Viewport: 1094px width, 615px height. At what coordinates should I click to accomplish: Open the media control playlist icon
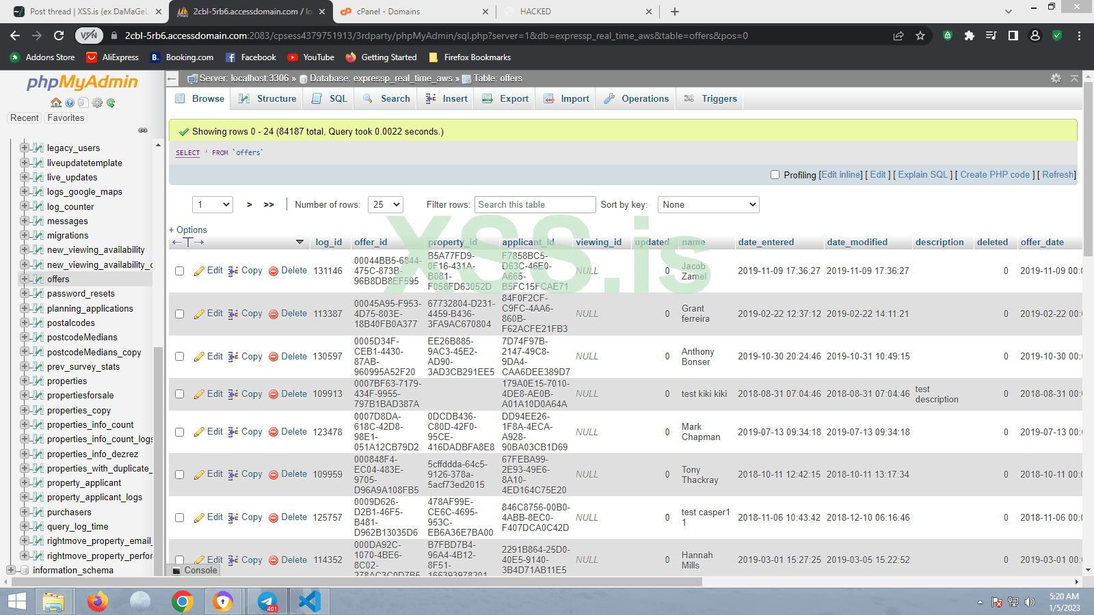991,36
